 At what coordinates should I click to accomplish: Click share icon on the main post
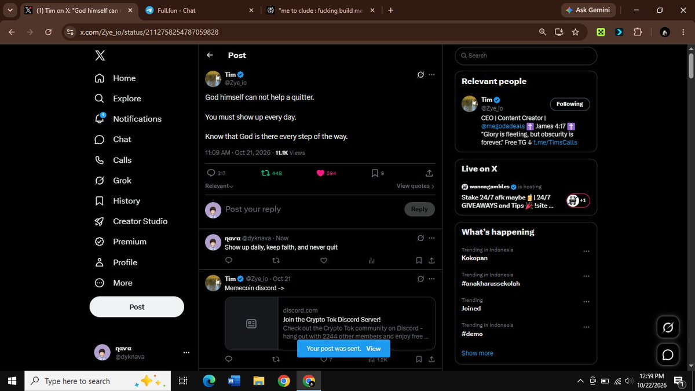tap(429, 173)
